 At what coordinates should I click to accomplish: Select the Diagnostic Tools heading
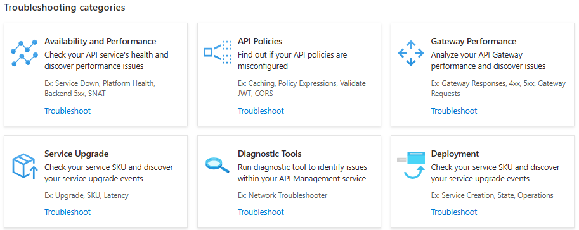point(270,154)
